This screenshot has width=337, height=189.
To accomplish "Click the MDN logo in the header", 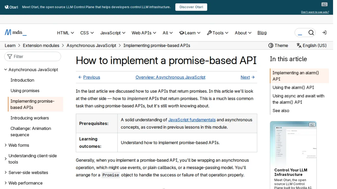I will (x=16, y=32).
